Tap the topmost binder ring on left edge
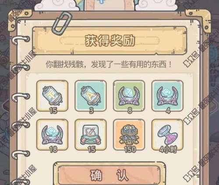The height and width of the screenshot is (185, 219). (x=21, y=40)
